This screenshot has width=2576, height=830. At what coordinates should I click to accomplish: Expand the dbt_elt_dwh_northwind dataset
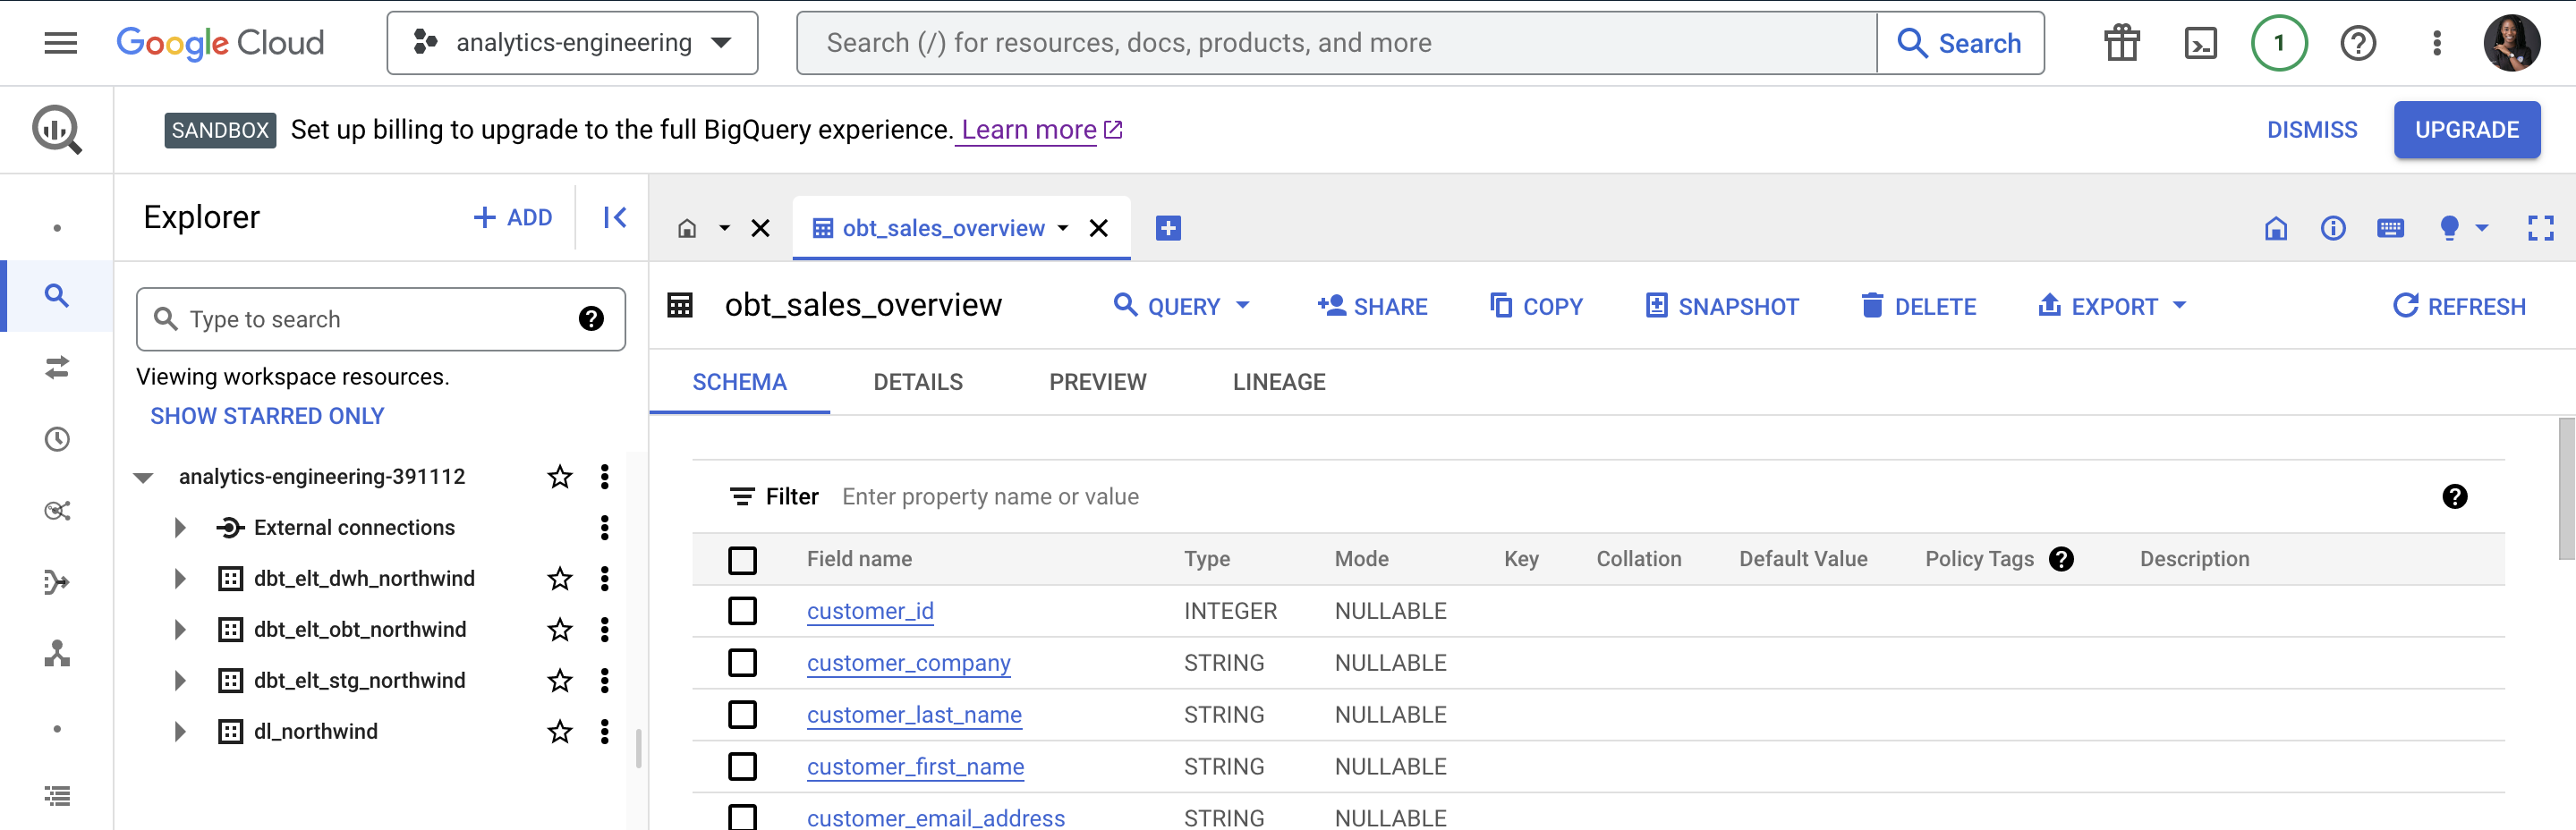pos(180,578)
